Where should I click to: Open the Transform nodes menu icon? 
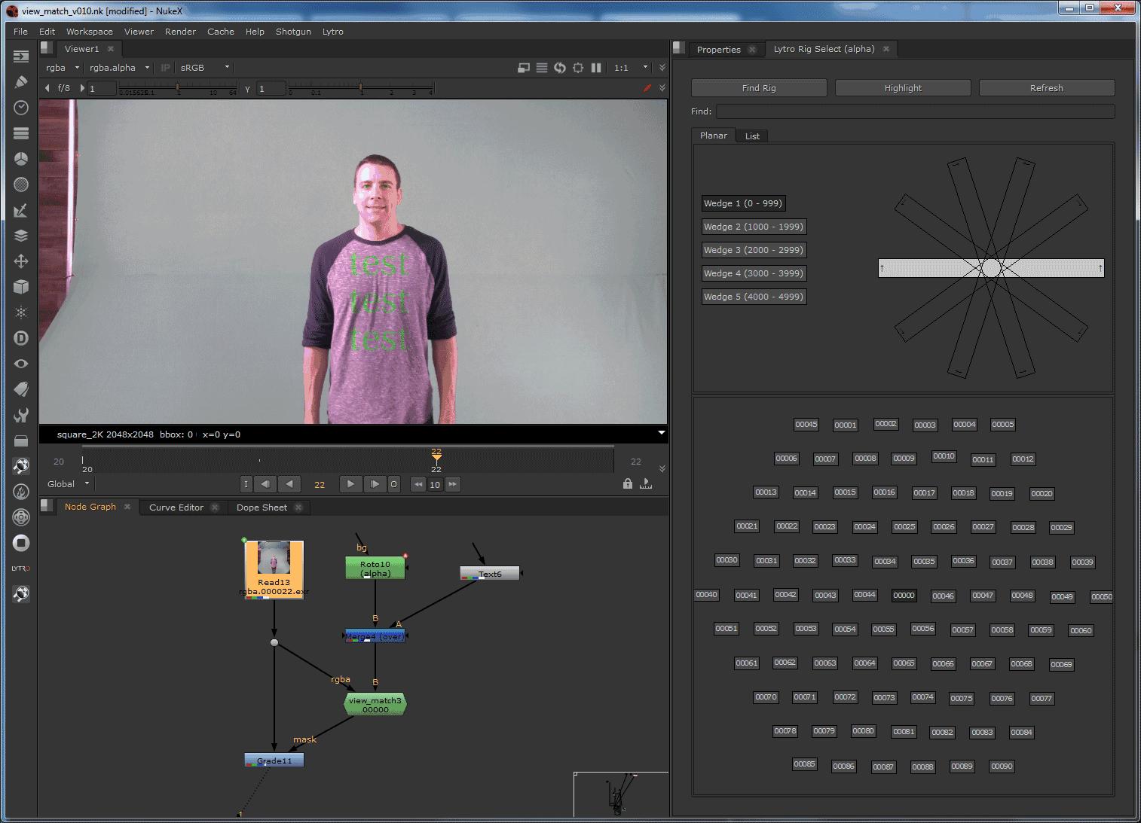click(x=21, y=261)
